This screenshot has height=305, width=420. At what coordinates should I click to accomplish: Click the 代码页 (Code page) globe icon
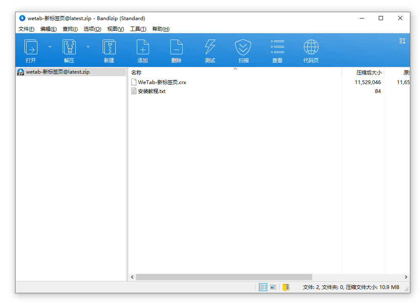click(x=311, y=47)
